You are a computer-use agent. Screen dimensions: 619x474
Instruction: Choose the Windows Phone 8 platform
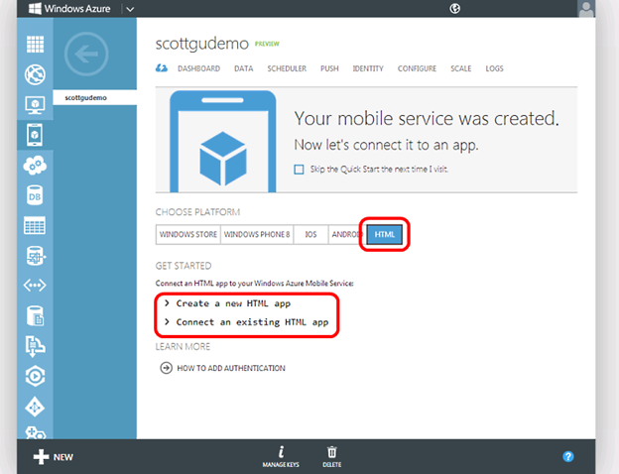[x=257, y=234]
